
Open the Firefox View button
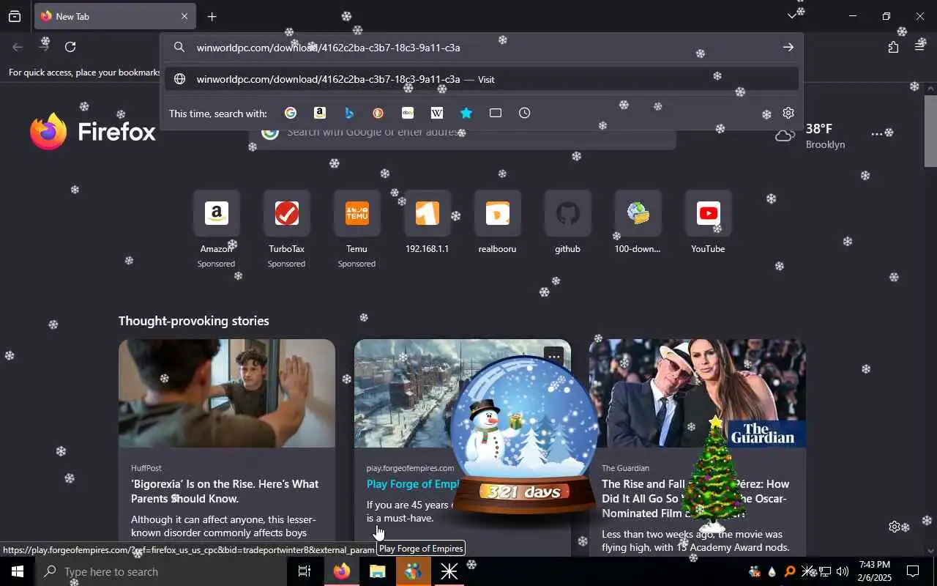point(15,16)
